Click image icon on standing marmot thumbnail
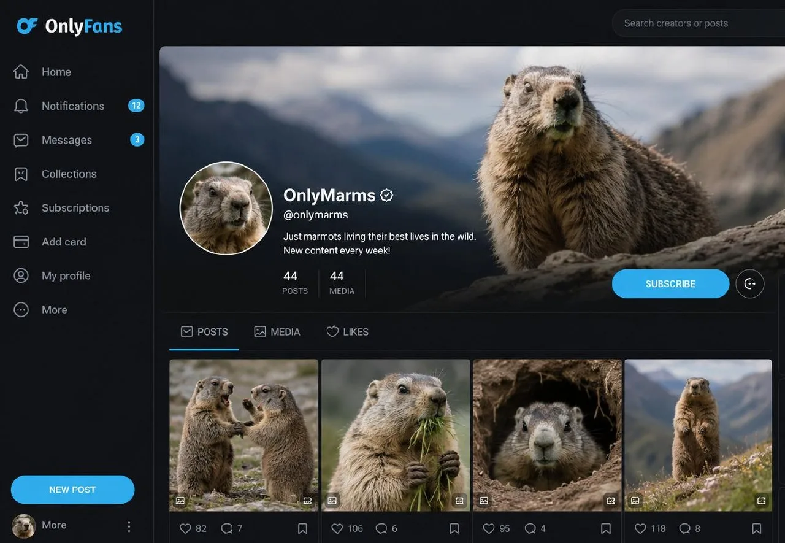Image resolution: width=785 pixels, height=543 pixels. 635,501
